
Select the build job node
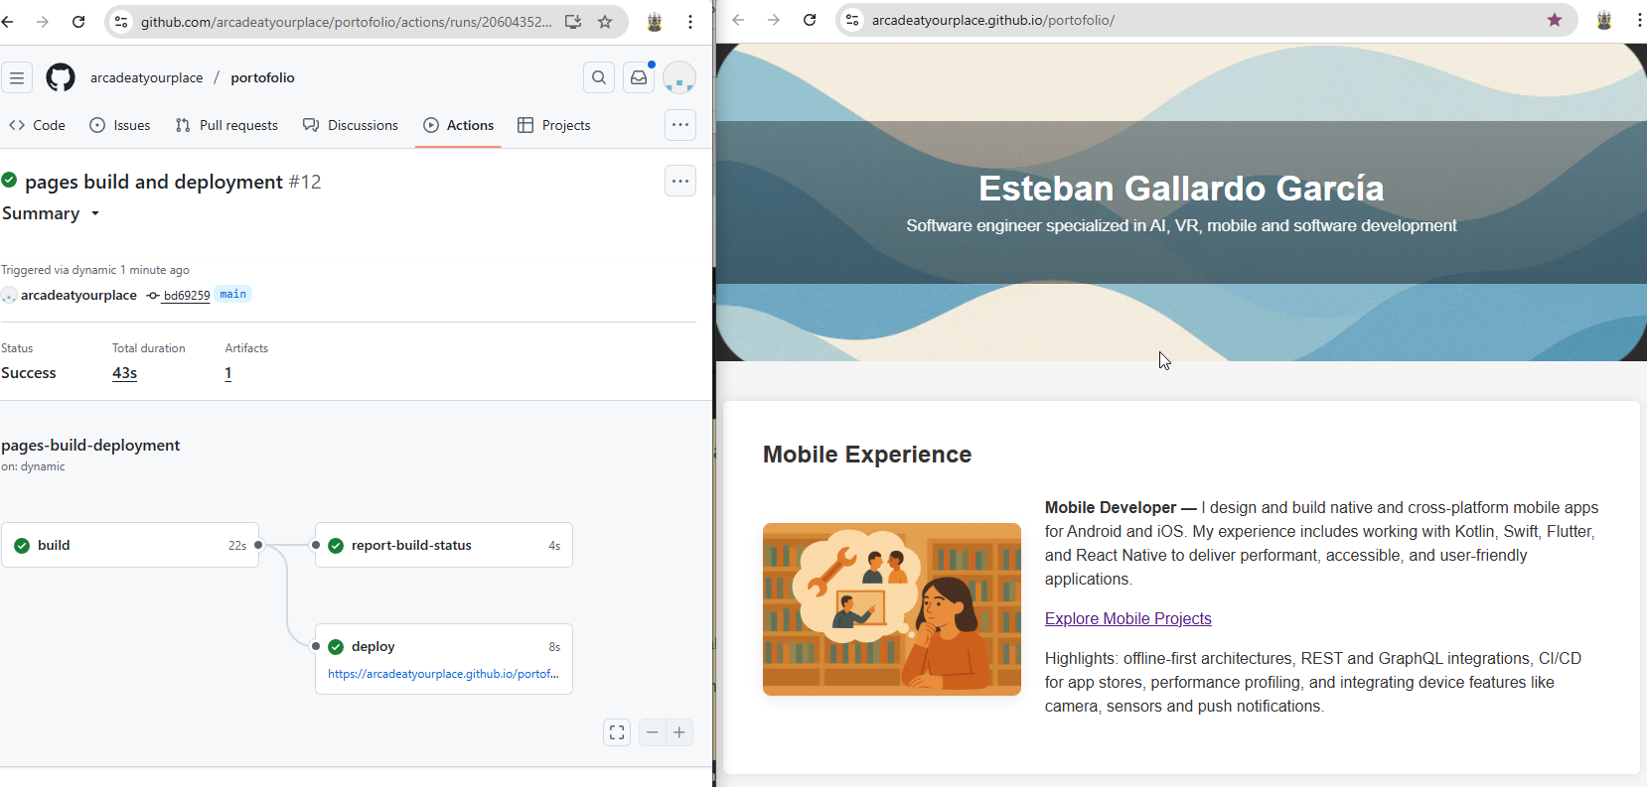pyautogui.click(x=130, y=545)
